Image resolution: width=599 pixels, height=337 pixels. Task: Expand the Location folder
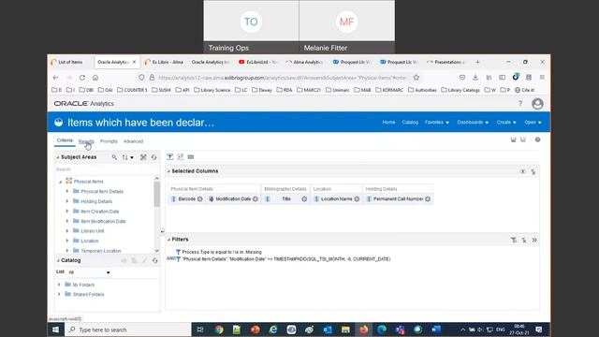click(x=67, y=241)
